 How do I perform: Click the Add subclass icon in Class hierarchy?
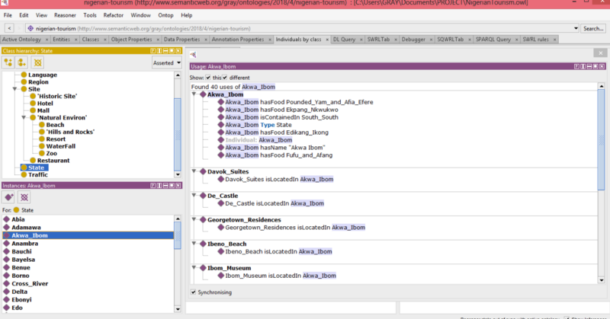(8, 62)
